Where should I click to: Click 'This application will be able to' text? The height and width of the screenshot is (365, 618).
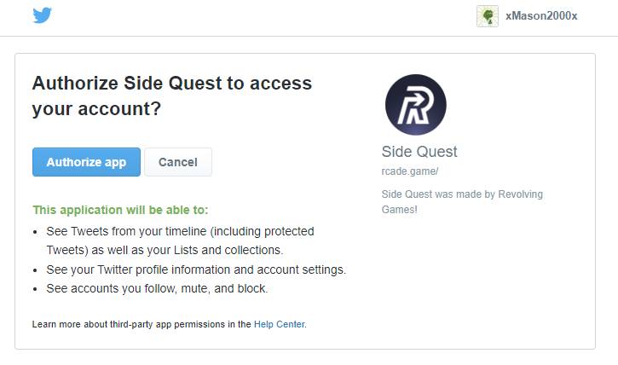120,210
